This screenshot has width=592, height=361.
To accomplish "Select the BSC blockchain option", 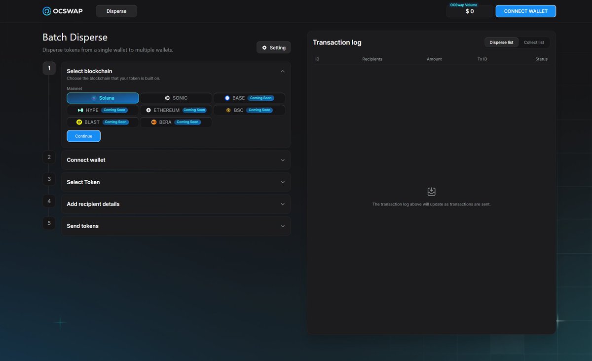I will click(249, 110).
